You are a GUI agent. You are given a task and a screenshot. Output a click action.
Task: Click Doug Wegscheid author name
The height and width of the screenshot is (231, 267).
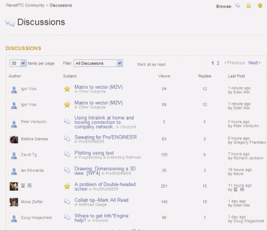pos(36,217)
